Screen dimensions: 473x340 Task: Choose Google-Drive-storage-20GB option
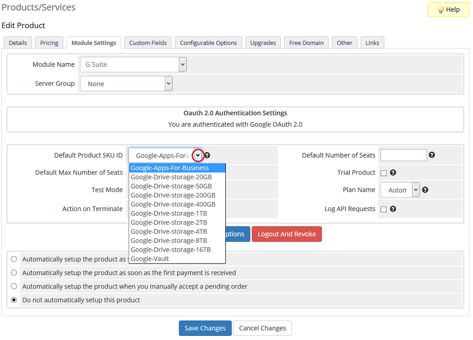[177, 177]
